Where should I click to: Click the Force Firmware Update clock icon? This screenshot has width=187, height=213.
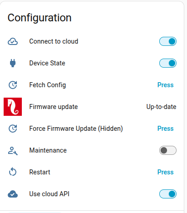click(13, 129)
